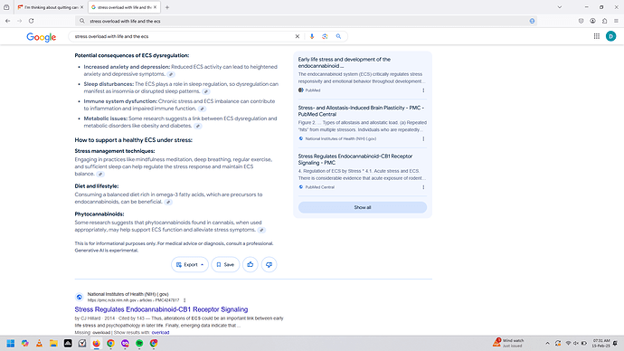Open the Windows Start menu

coord(11,344)
